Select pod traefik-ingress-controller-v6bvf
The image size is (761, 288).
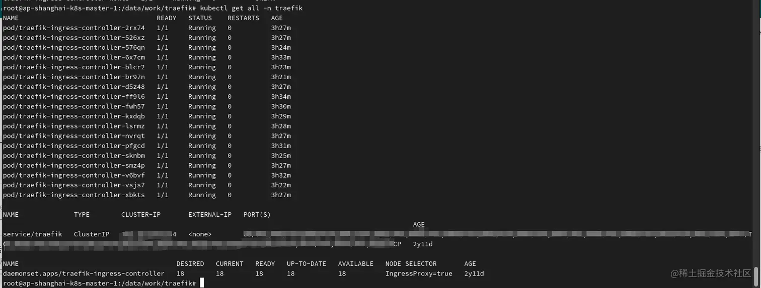pyautogui.click(x=74, y=175)
